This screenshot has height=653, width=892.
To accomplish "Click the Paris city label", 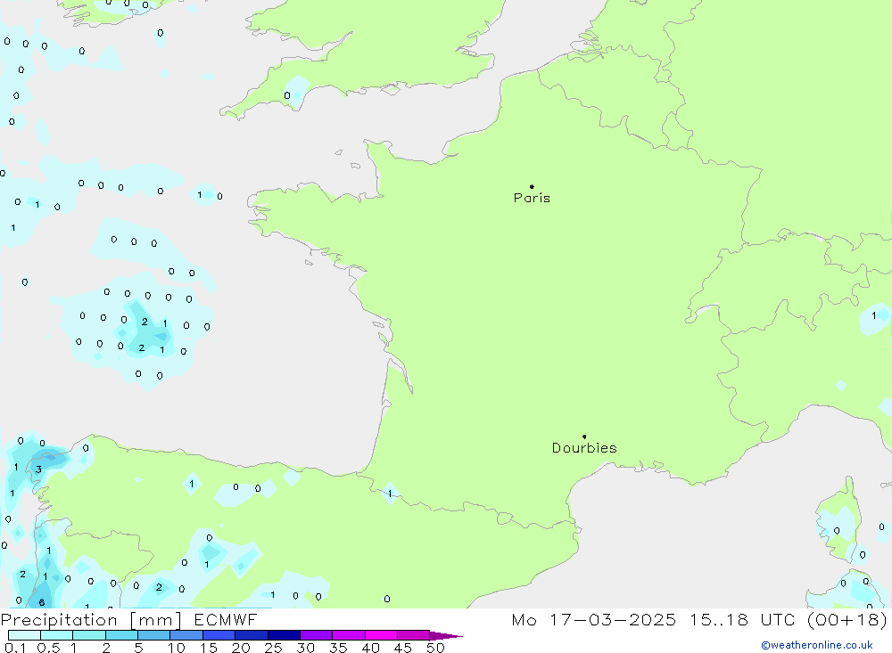I will coord(532,198).
